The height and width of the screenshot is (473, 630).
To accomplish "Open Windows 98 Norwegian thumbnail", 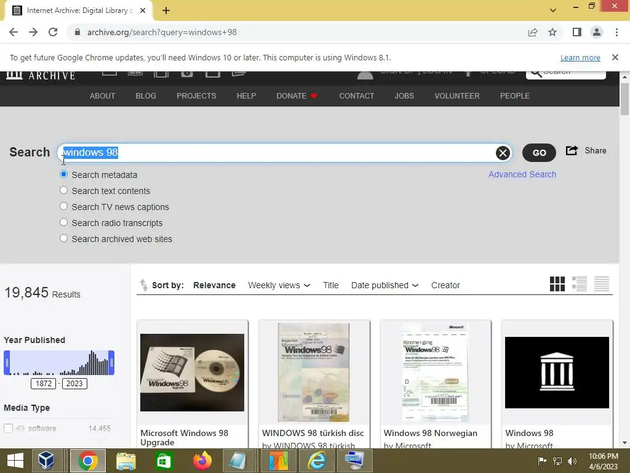I will tap(436, 373).
